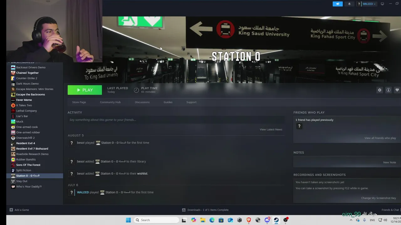The width and height of the screenshot is (401, 225).
Task: Open the Windows Start menu
Action: (x=128, y=220)
